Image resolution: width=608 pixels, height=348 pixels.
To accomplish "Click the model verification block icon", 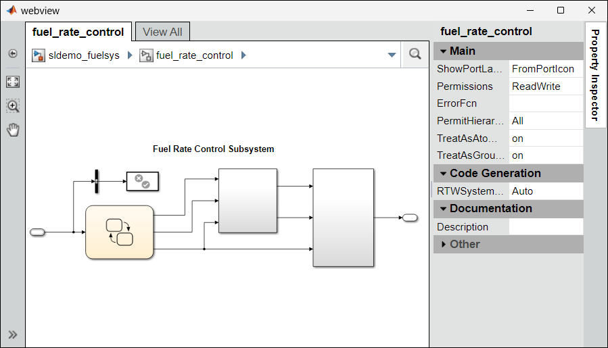I will 142,181.
